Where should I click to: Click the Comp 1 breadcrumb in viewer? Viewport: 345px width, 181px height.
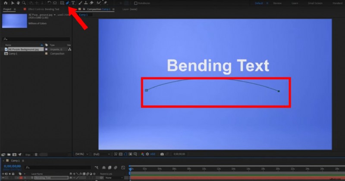pos(83,15)
